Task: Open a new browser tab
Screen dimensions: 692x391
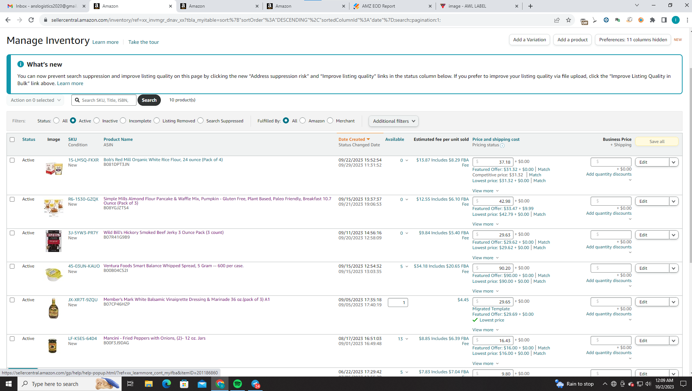Action: point(530,6)
